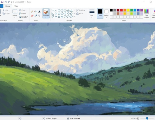
Task: Choose the Diamond shape
Action: click(56, 14)
